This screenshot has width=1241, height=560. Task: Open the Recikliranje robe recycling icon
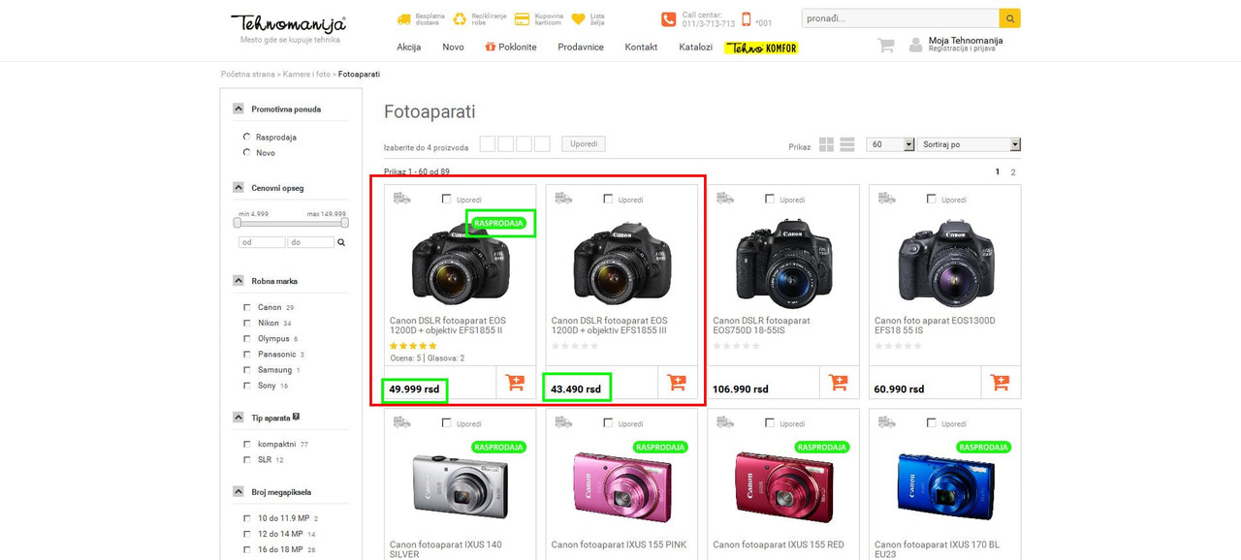(460, 18)
